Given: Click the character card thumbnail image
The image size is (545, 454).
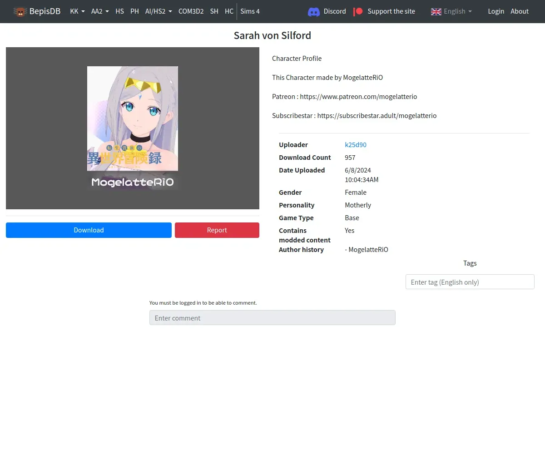Looking at the screenshot, I should [x=133, y=128].
